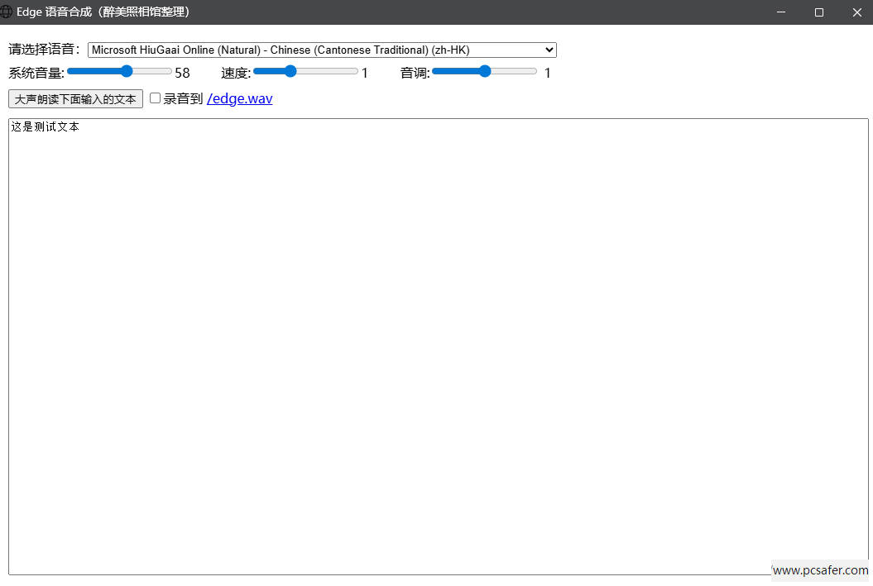Click the 系统音量 slider handle
Screen dimensions: 873x586
(x=127, y=72)
